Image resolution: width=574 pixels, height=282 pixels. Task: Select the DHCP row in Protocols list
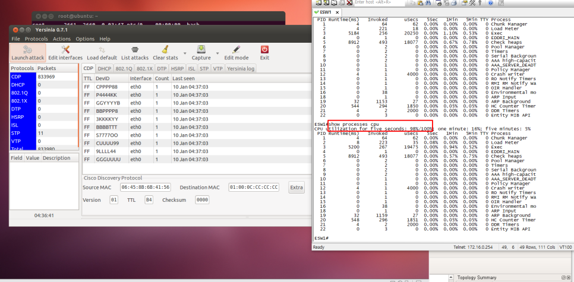click(43, 85)
